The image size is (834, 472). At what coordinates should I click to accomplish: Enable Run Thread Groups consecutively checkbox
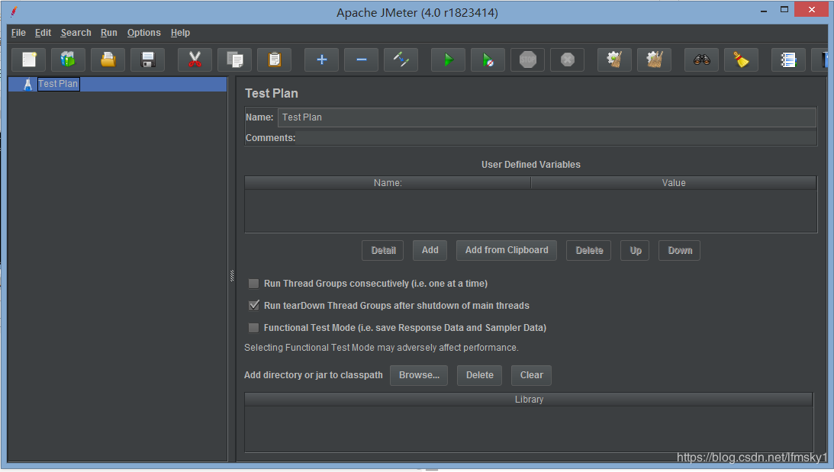click(254, 284)
